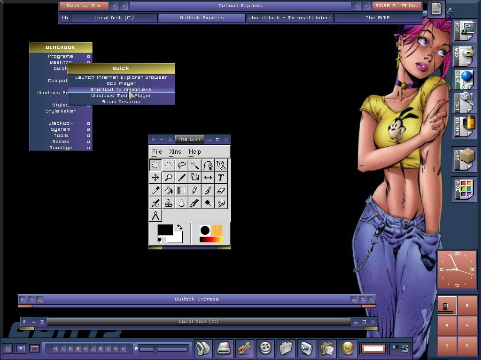
Task: Switch to Local Disk (C:) taskbar button
Action: (114, 18)
